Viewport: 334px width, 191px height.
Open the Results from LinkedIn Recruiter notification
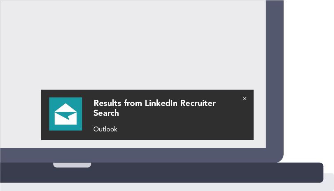(147, 115)
